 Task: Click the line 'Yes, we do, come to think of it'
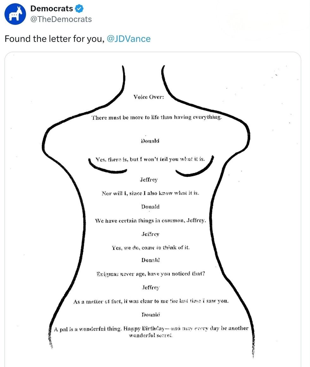151,248
